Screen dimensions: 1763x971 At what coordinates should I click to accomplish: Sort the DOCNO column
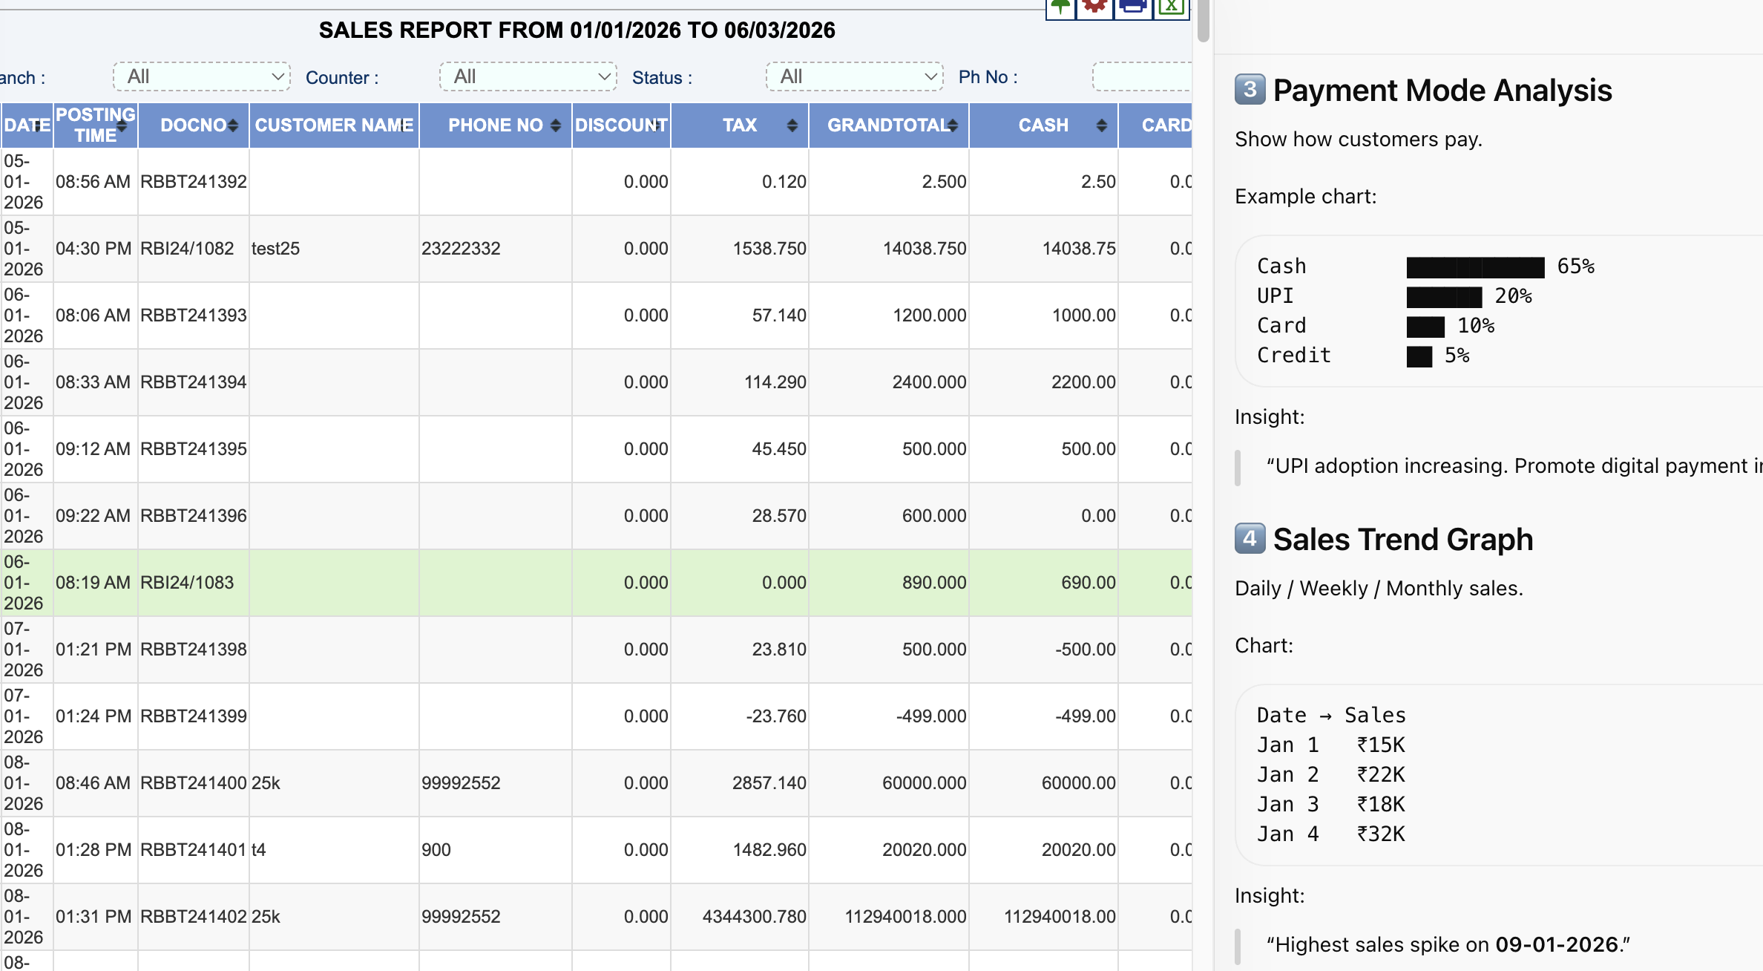point(232,125)
